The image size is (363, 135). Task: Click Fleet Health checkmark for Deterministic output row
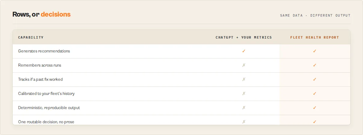(315, 108)
